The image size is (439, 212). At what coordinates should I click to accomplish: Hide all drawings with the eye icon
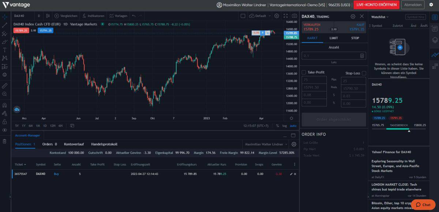[x=5, y=130]
